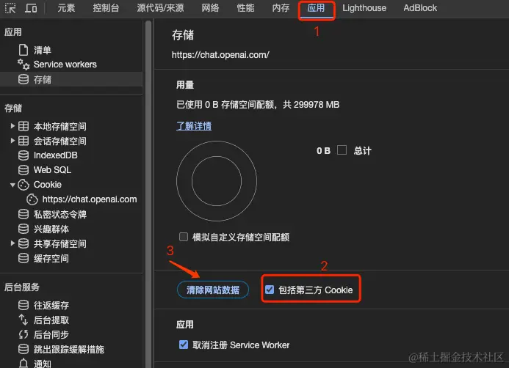
Task: Expand the 会话存储空间 tree arrow
Action: point(12,141)
